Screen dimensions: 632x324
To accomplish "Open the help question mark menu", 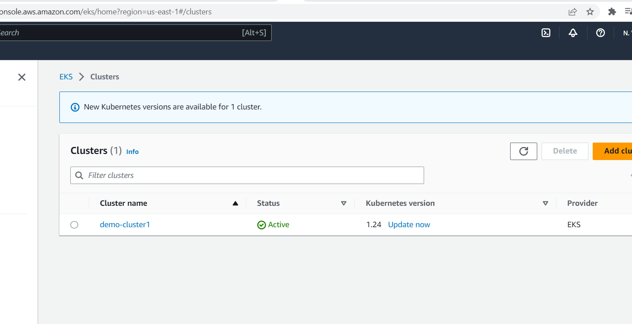I will (x=601, y=33).
